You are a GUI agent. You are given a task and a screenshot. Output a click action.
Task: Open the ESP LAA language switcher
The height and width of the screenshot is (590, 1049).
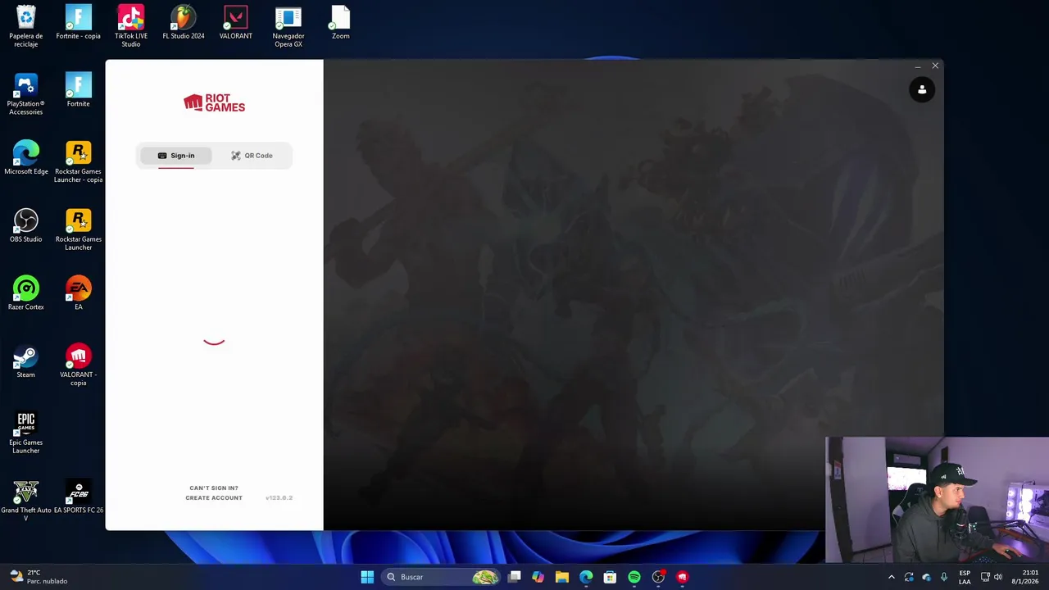(x=965, y=577)
